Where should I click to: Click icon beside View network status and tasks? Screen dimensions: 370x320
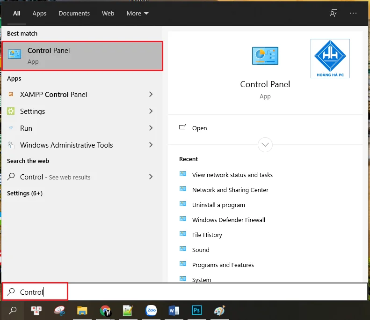click(183, 174)
